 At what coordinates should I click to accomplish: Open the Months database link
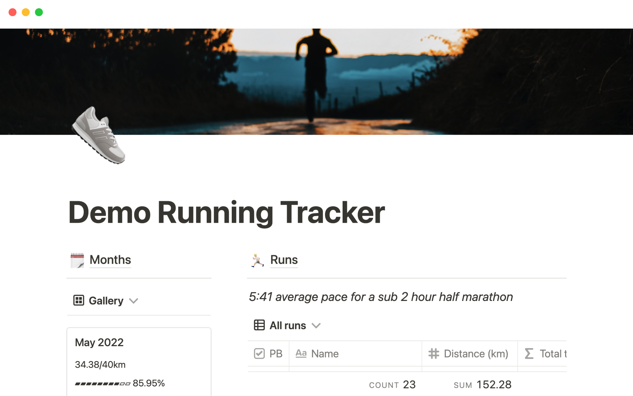click(x=110, y=260)
